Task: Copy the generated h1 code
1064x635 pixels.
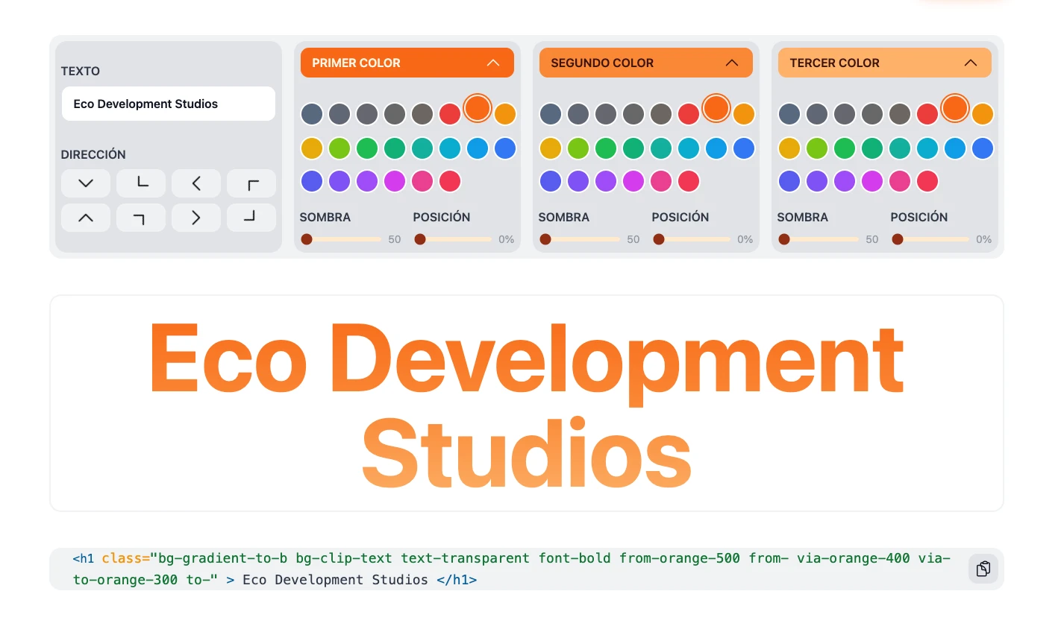Action: pyautogui.click(x=983, y=569)
